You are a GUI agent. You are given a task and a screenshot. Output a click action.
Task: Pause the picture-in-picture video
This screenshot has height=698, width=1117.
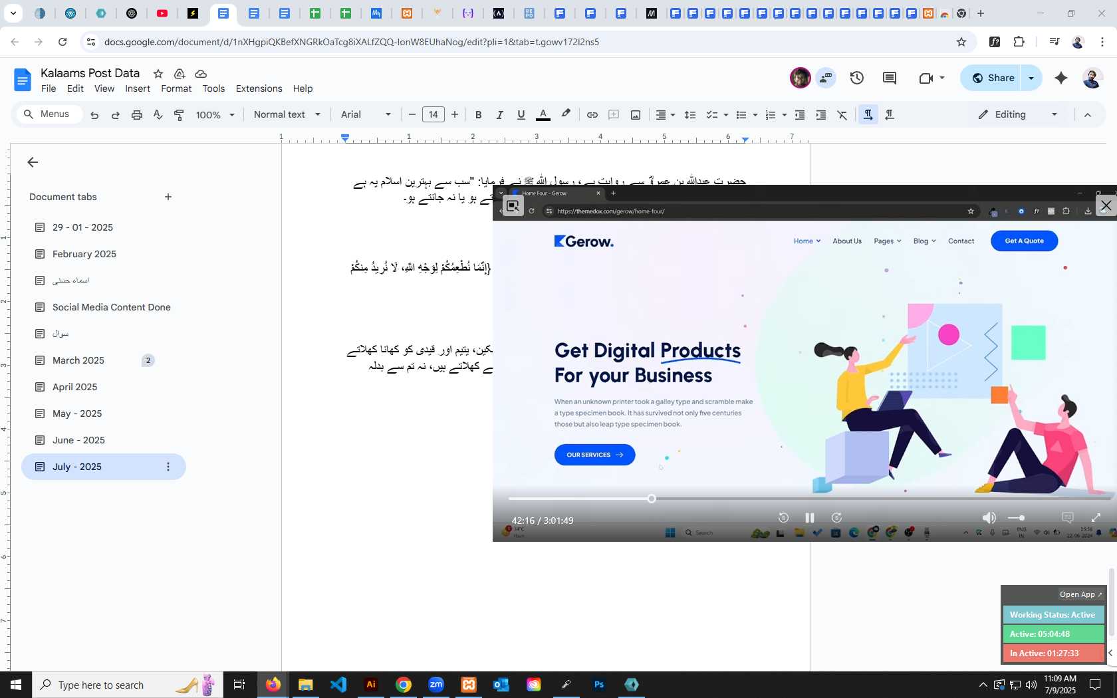click(x=810, y=518)
